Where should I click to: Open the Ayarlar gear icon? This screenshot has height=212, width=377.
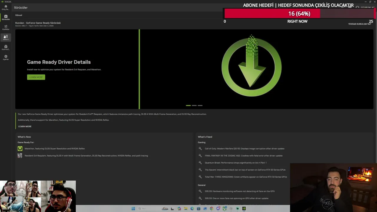coord(6,57)
